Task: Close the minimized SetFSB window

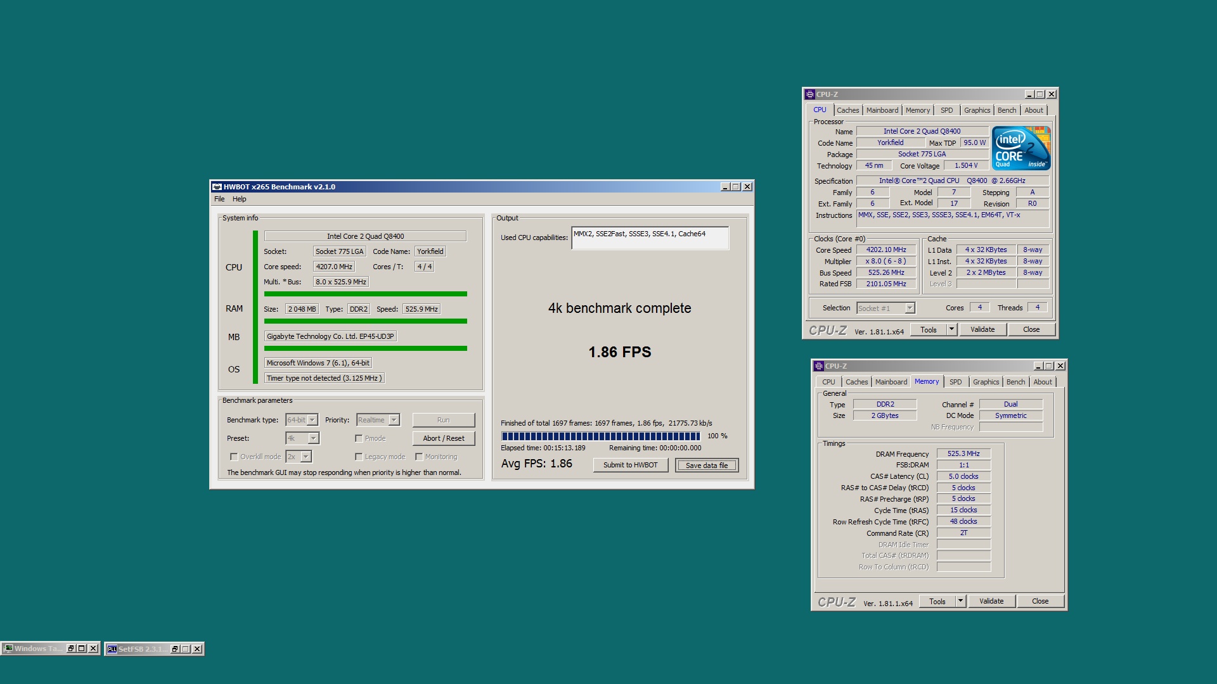Action: [197, 649]
